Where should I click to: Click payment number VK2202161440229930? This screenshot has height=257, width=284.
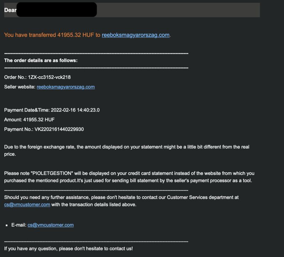point(59,129)
